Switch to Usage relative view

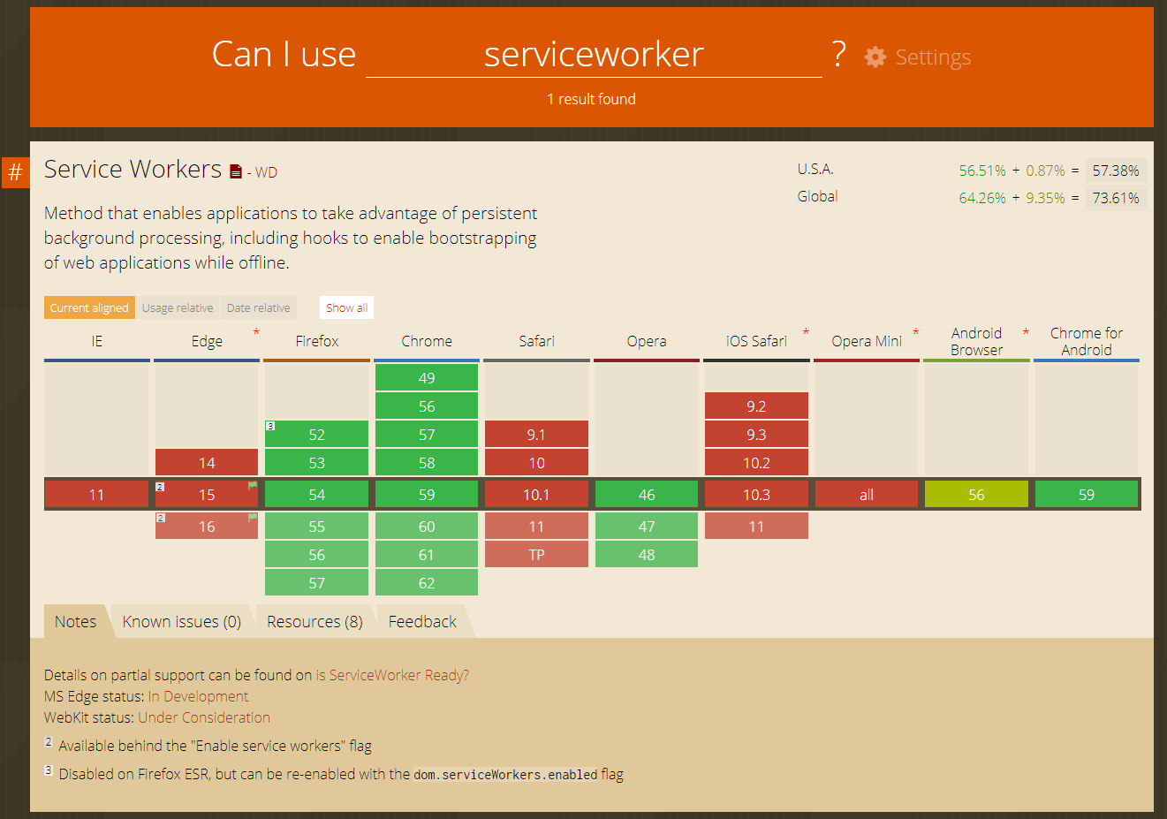178,307
